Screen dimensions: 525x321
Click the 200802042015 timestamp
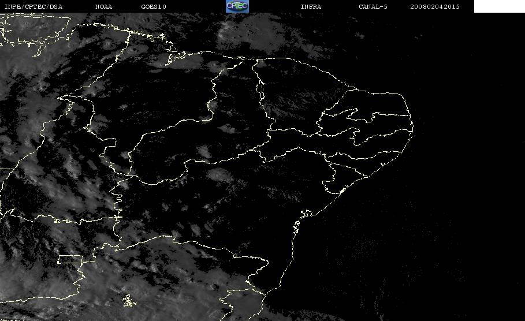[435, 6]
